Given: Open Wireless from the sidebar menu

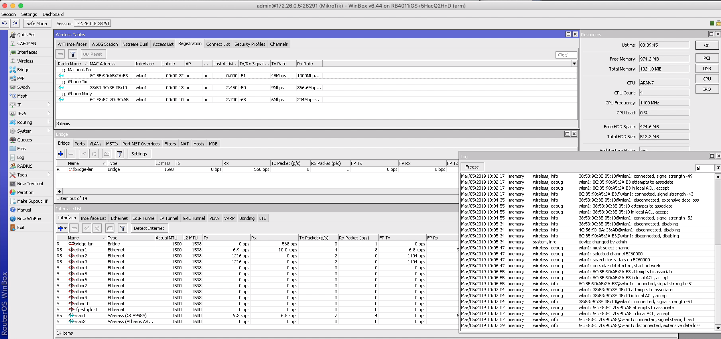Looking at the screenshot, I should coord(25,61).
